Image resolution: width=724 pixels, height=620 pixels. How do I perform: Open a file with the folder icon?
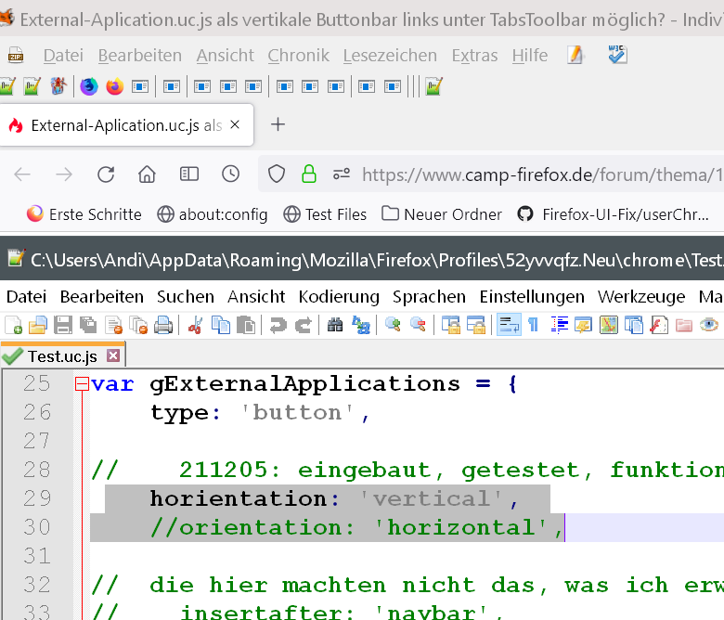(37, 325)
